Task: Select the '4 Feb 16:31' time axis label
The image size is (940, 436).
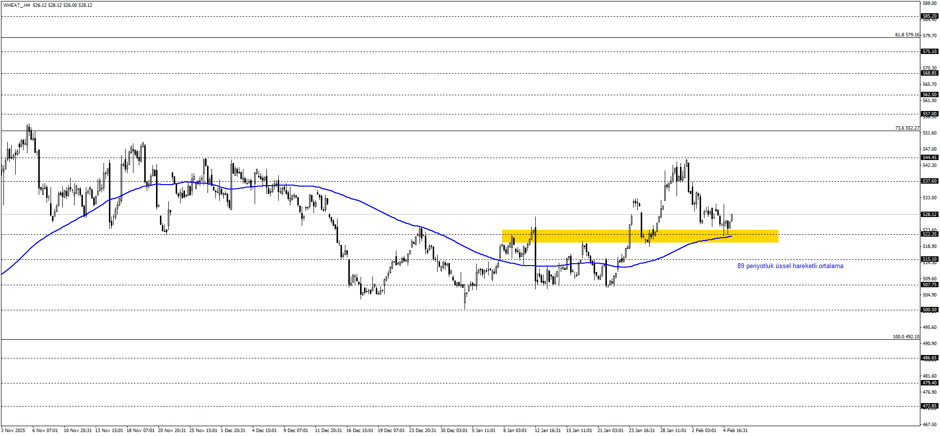Action: tap(735, 431)
